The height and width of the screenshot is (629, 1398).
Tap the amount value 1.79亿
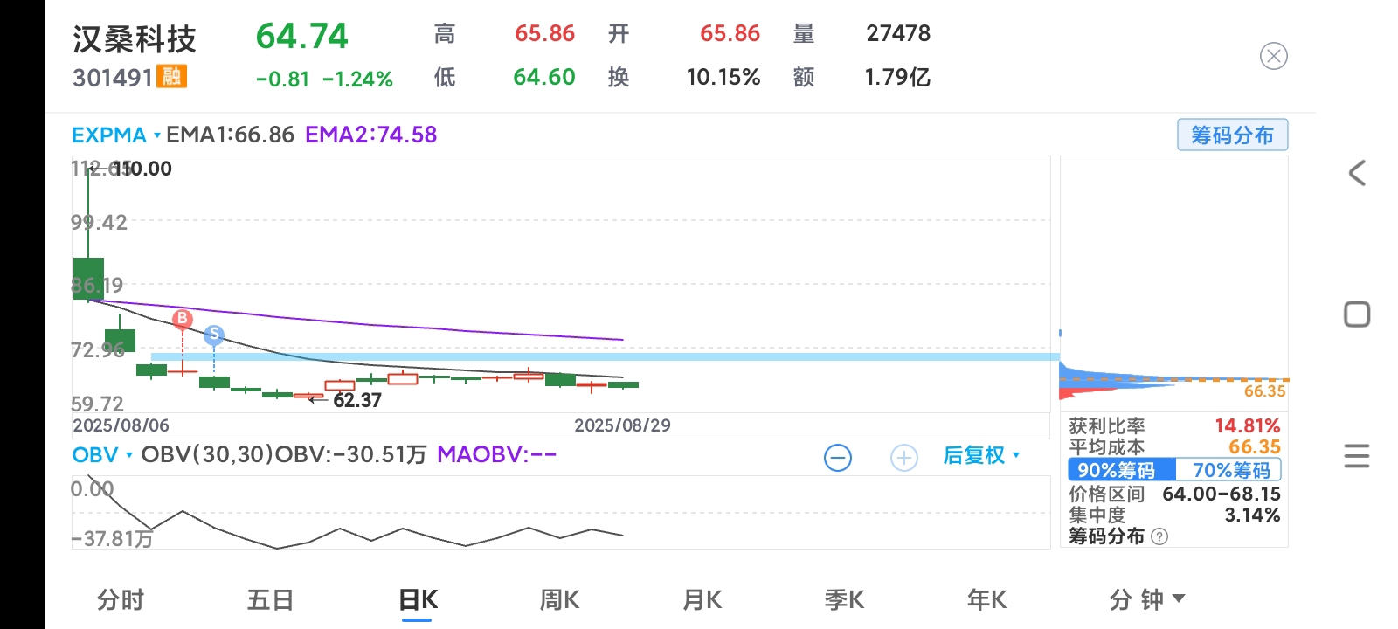pyautogui.click(x=897, y=77)
